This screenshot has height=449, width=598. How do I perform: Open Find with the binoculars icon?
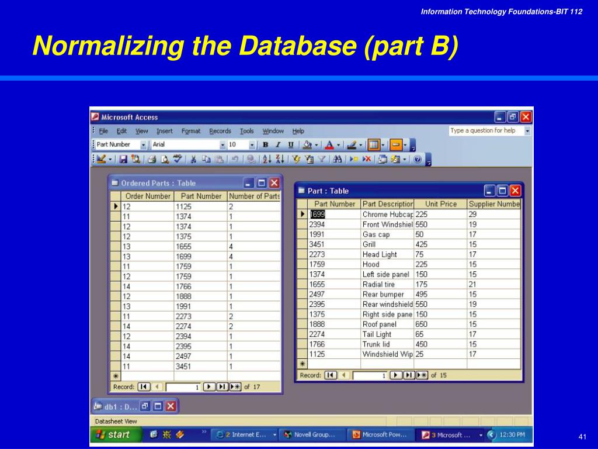pyautogui.click(x=337, y=159)
